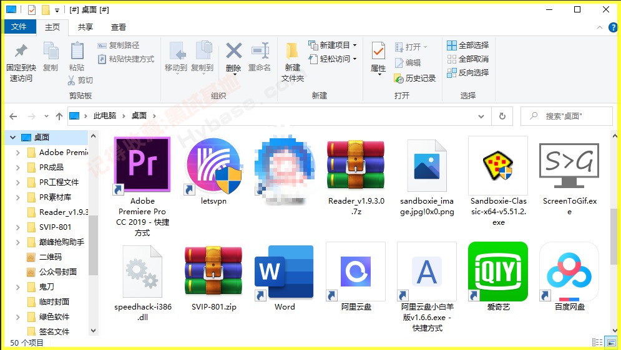Open the 轻松访问 dropdown
The image size is (621, 350).
pyautogui.click(x=333, y=59)
